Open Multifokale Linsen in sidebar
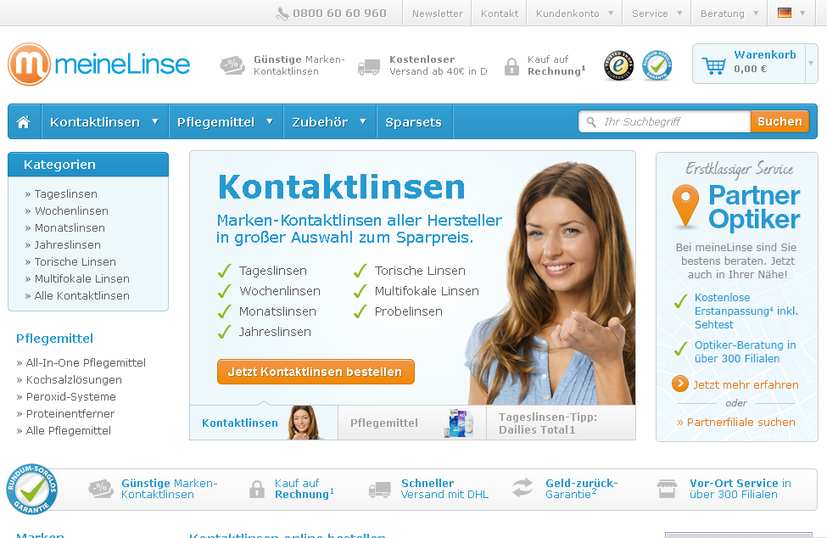 [x=81, y=278]
